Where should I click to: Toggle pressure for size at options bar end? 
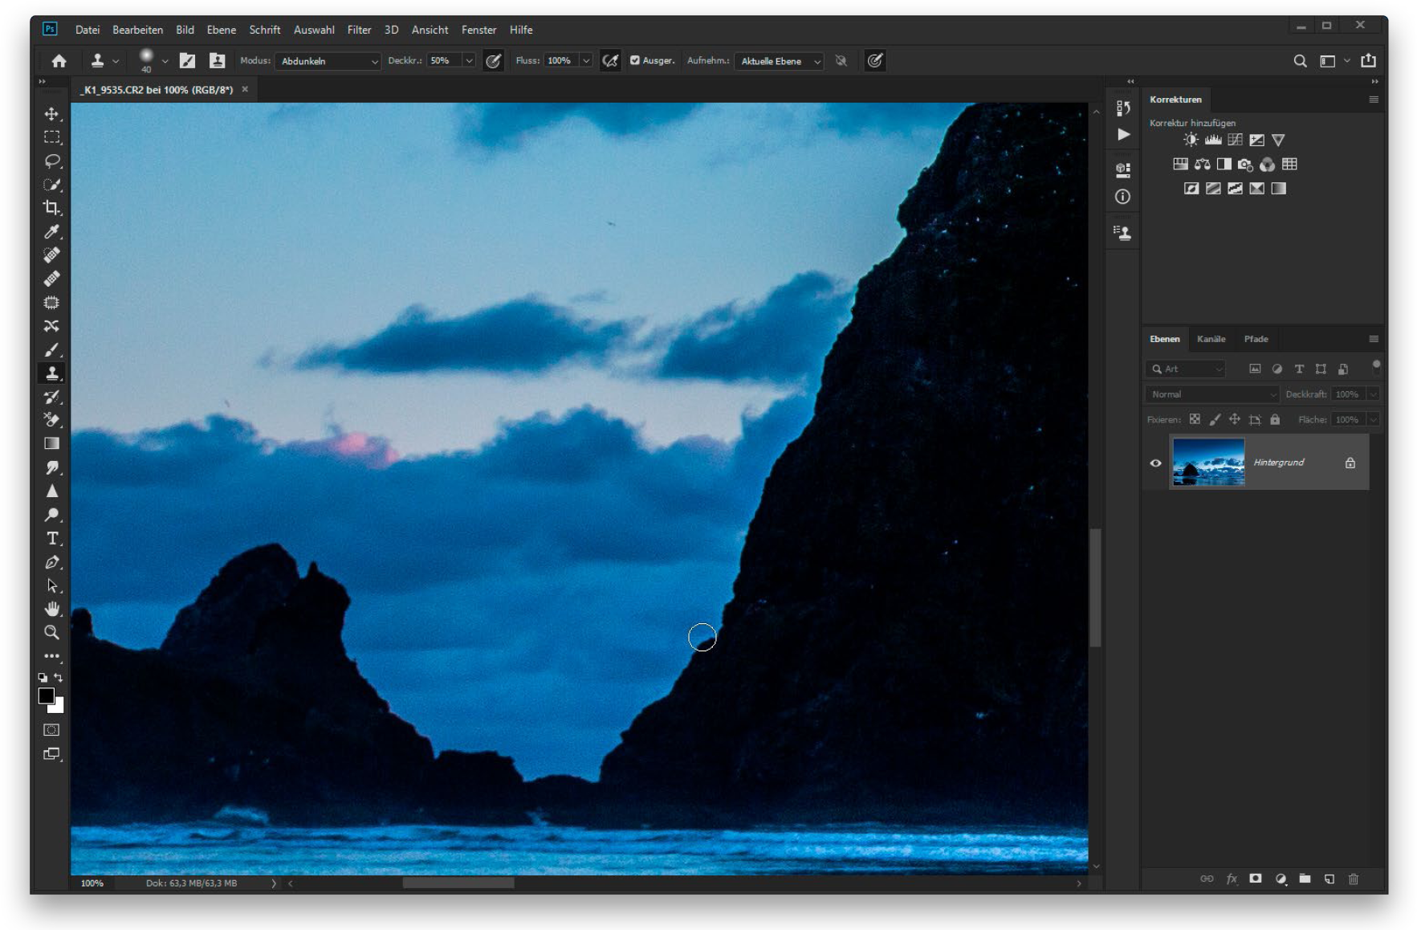click(875, 61)
